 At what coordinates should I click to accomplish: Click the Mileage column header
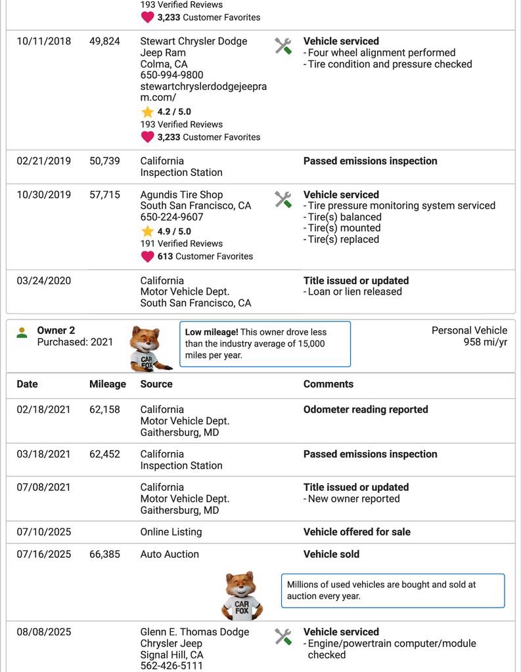[x=108, y=384]
